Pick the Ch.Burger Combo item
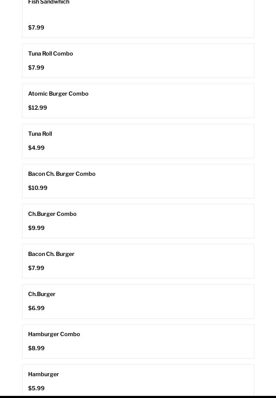Viewport: 276px width, 398px height. click(x=138, y=221)
